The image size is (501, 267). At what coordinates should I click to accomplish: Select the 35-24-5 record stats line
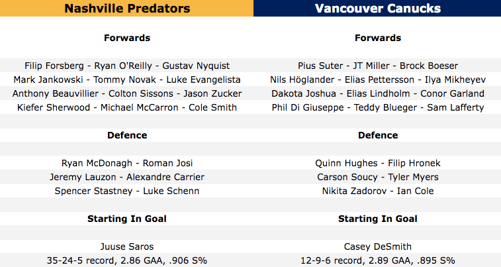(127, 260)
